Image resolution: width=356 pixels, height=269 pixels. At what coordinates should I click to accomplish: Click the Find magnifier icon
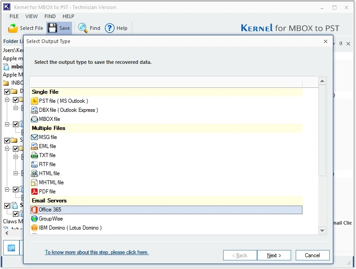83,28
